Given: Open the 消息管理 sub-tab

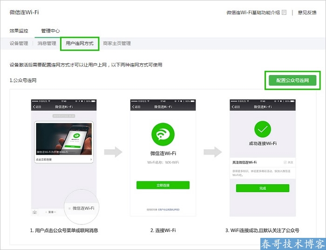Looking at the screenshot, I should point(47,43).
